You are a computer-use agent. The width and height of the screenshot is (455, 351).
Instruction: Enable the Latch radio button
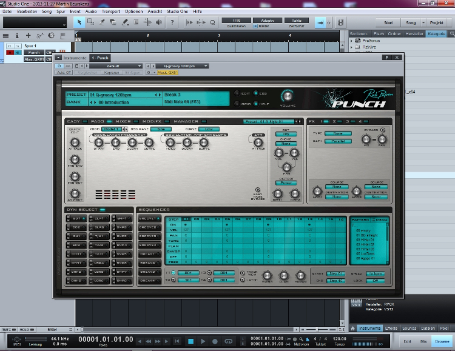pos(242,280)
